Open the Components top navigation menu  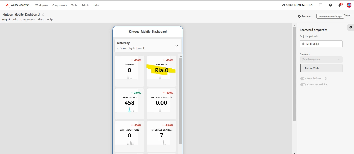[59, 5]
